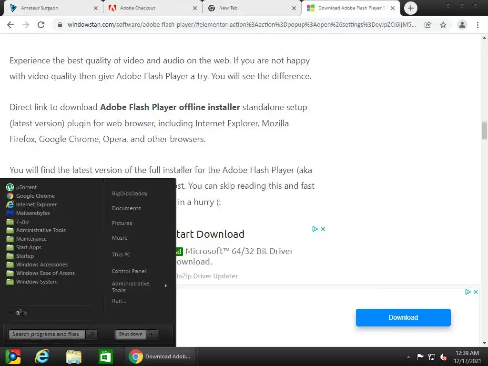Bookmark this page with the star

pyautogui.click(x=443, y=25)
